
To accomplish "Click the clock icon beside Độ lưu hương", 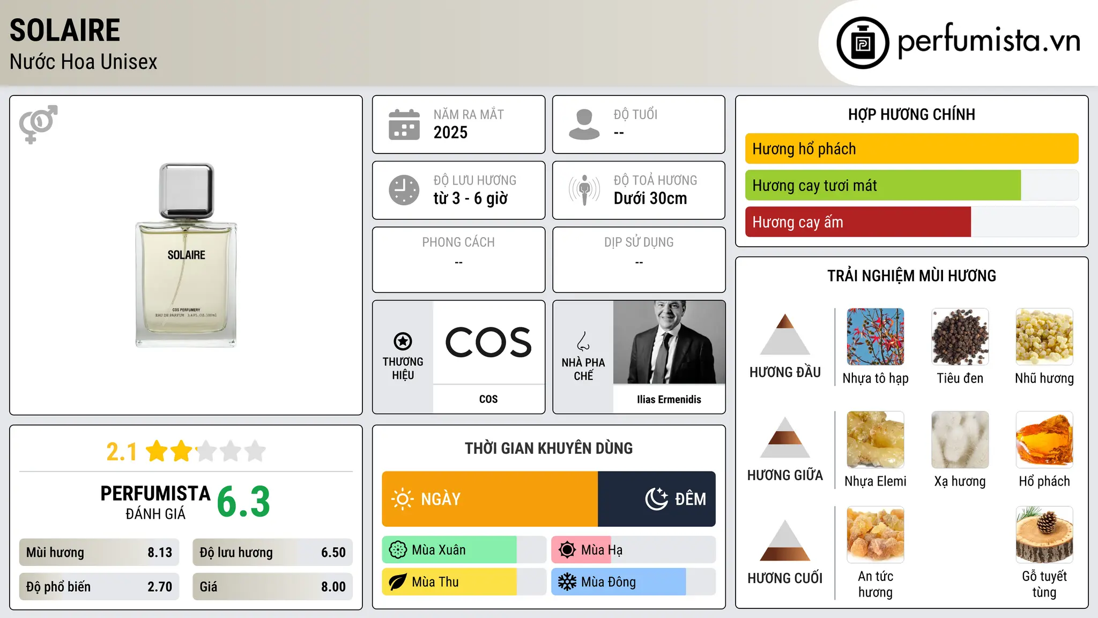I will [x=404, y=190].
